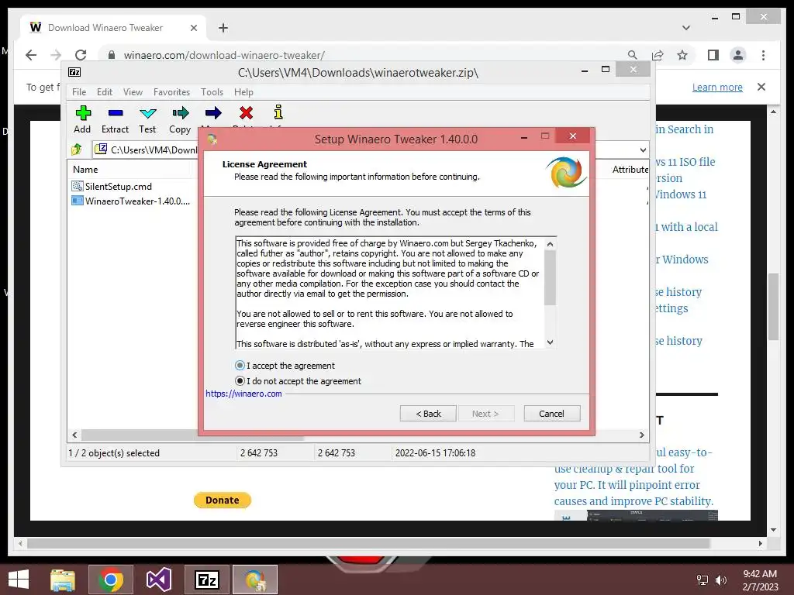Viewport: 794px width, 595px height.
Task: Click the Chrome back arrow
Action: 31,55
